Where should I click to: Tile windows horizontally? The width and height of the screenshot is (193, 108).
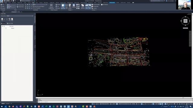click(96, 5)
